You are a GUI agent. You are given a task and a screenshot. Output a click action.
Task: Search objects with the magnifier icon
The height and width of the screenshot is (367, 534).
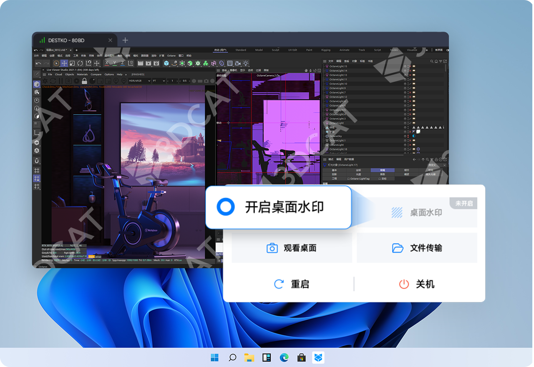click(x=432, y=61)
